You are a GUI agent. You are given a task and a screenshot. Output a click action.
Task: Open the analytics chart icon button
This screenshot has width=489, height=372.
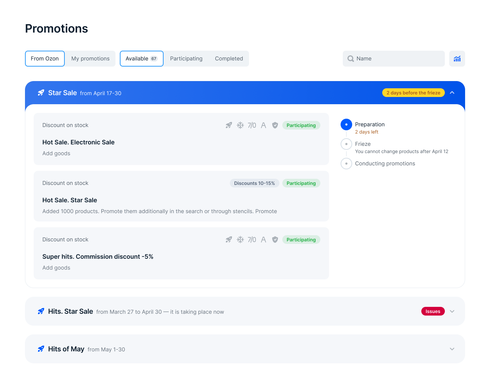pos(457,59)
